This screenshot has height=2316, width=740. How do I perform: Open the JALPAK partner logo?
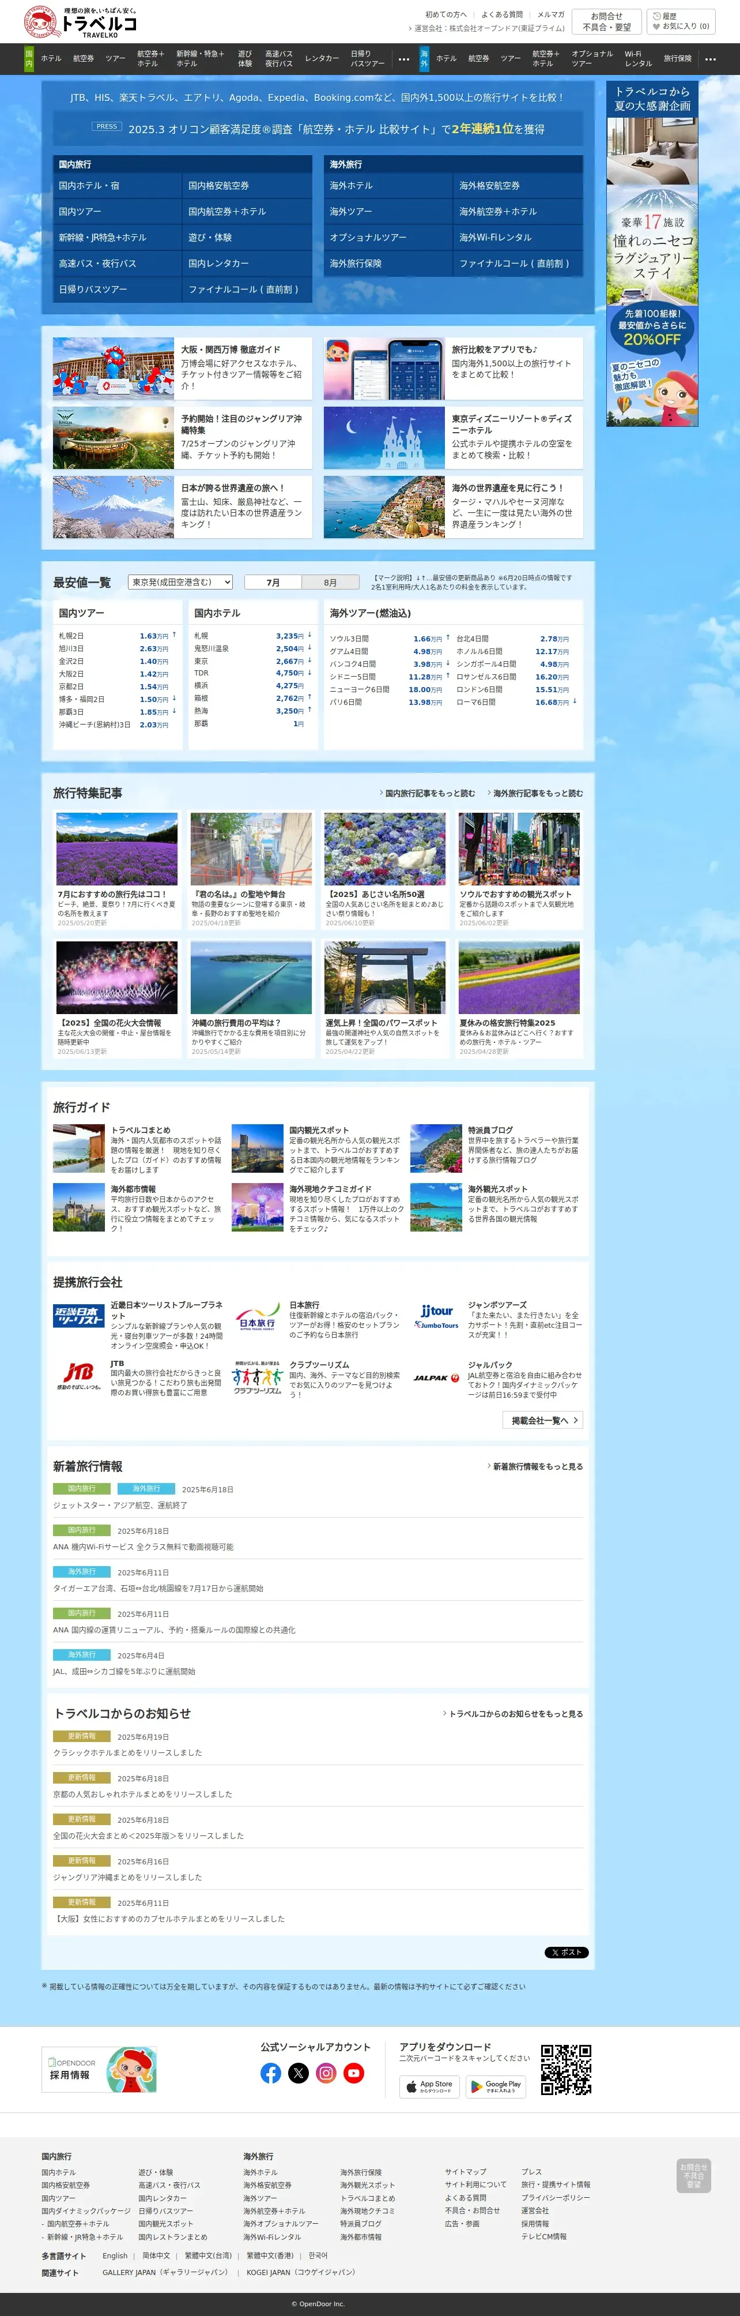coord(436,1377)
